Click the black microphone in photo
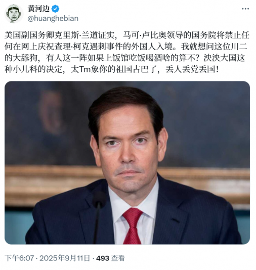Screen dimensions: 256x270 99,218
